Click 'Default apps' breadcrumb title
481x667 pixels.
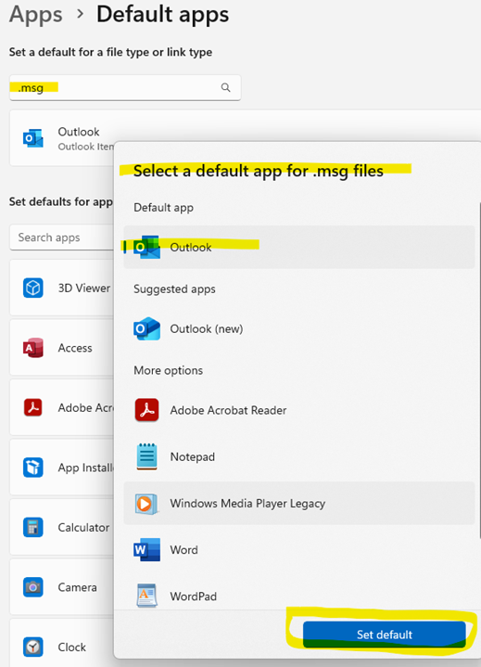click(163, 14)
